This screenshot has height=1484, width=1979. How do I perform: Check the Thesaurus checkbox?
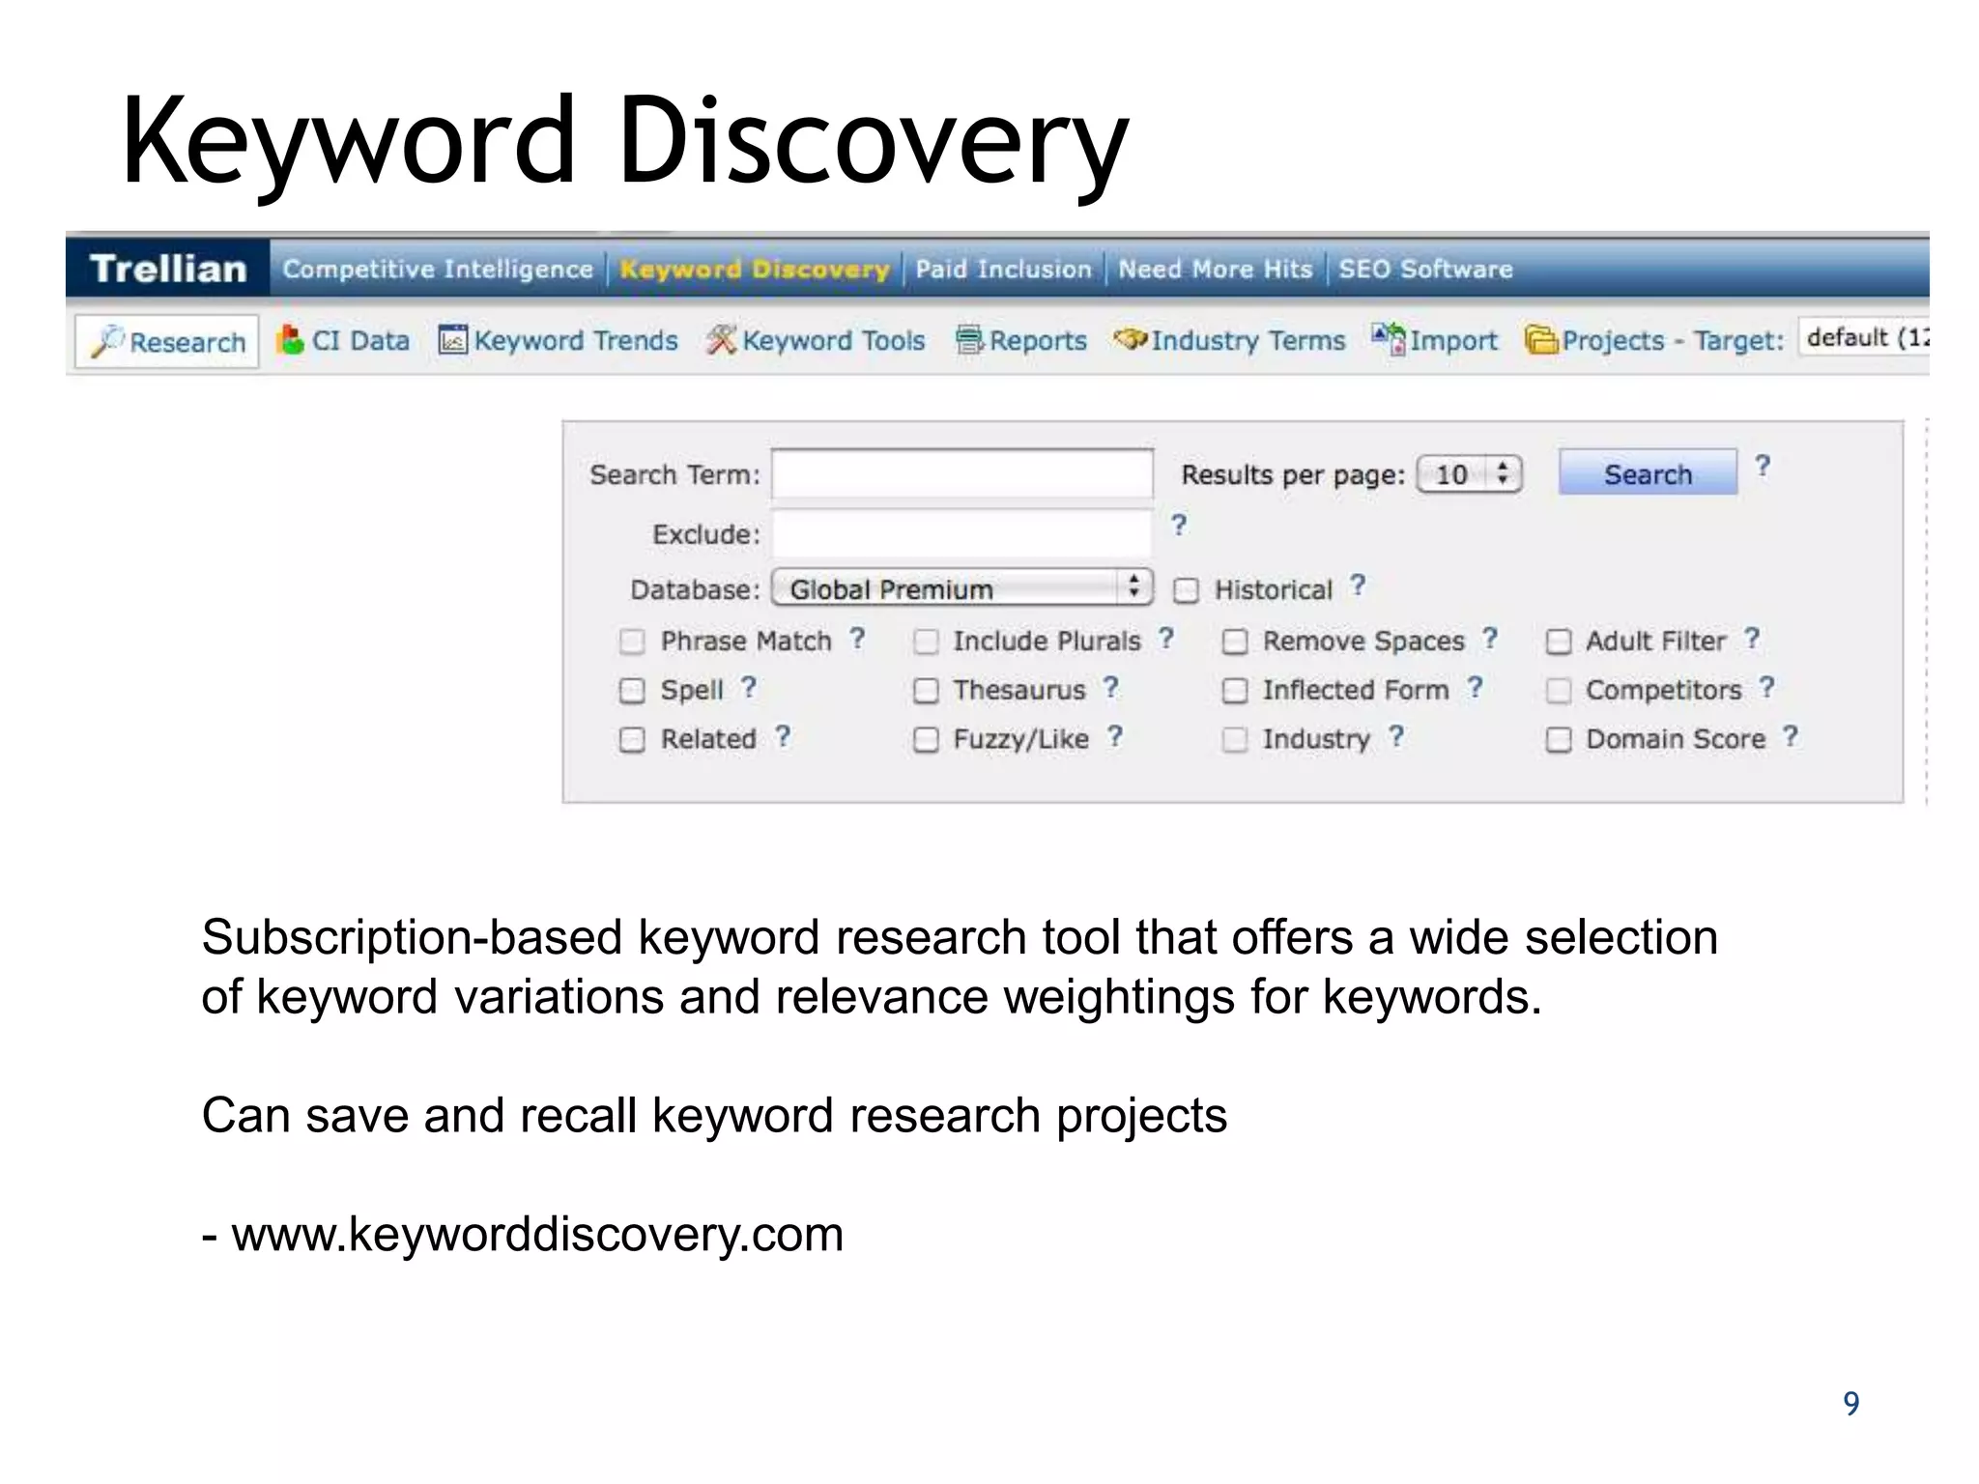[x=926, y=691]
